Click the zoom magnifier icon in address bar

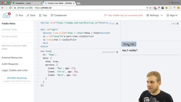coord(147,8)
